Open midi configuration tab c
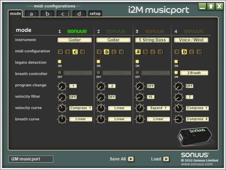Screen dimensions: 226x170 63,14
